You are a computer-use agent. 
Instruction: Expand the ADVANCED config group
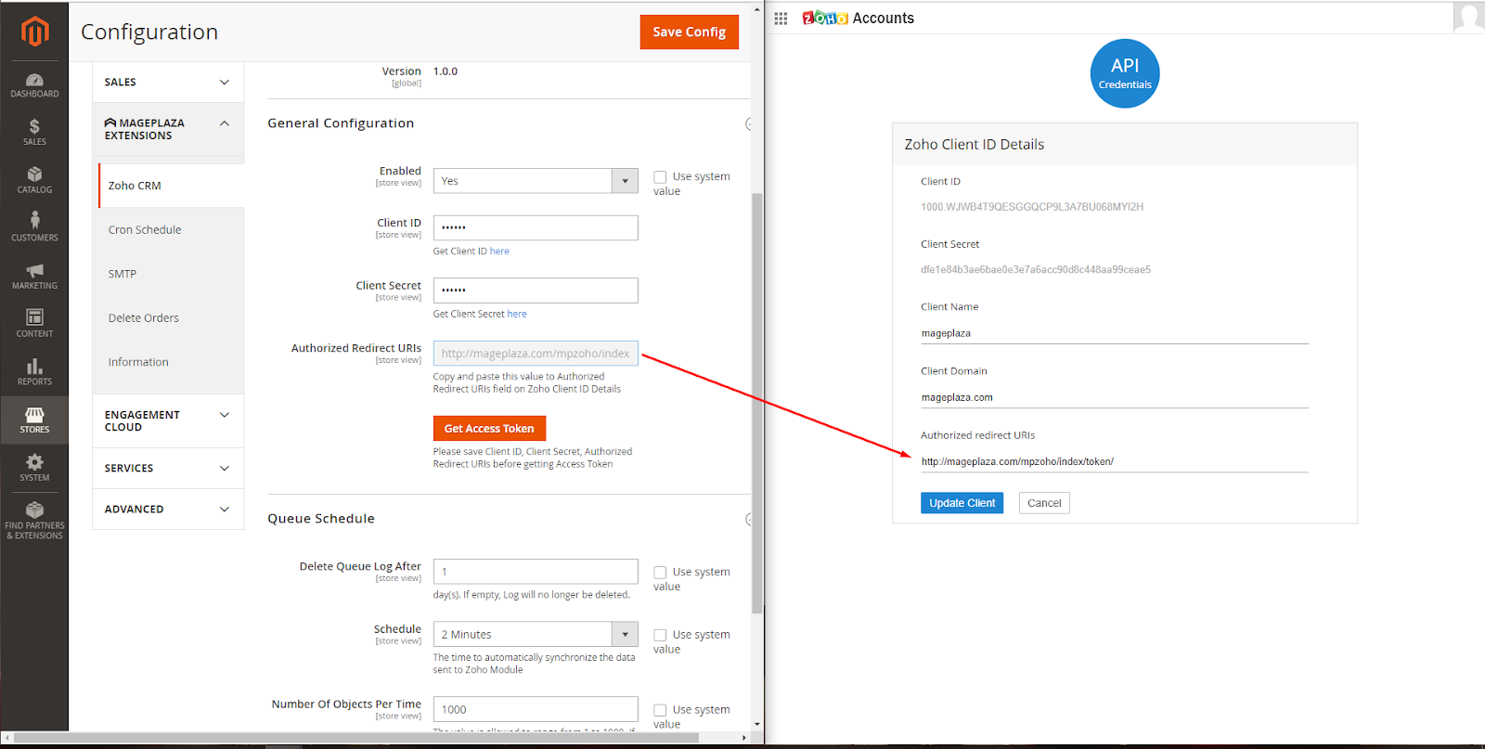point(168,510)
